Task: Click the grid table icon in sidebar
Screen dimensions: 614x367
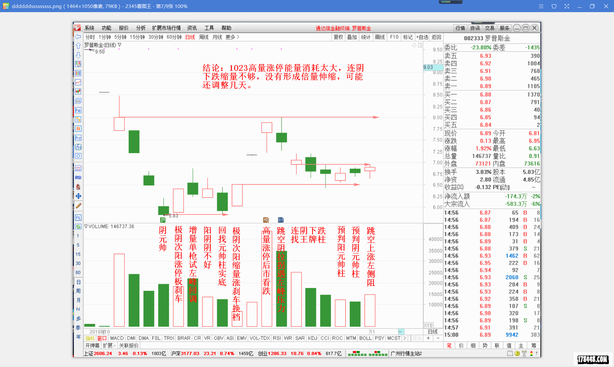Action: (x=78, y=73)
